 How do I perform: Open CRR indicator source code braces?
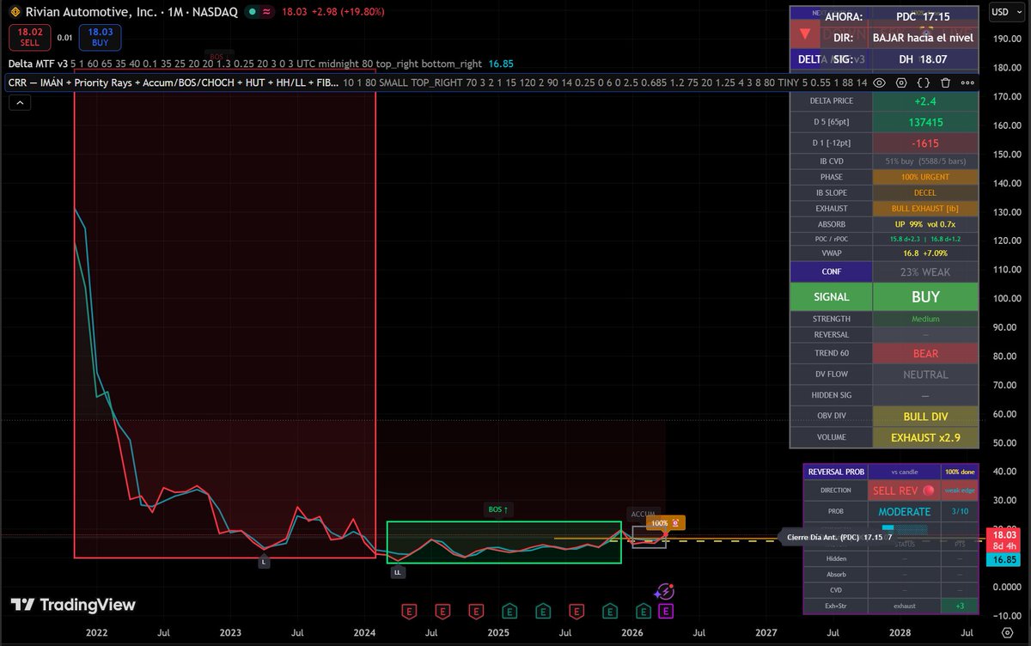tap(924, 82)
